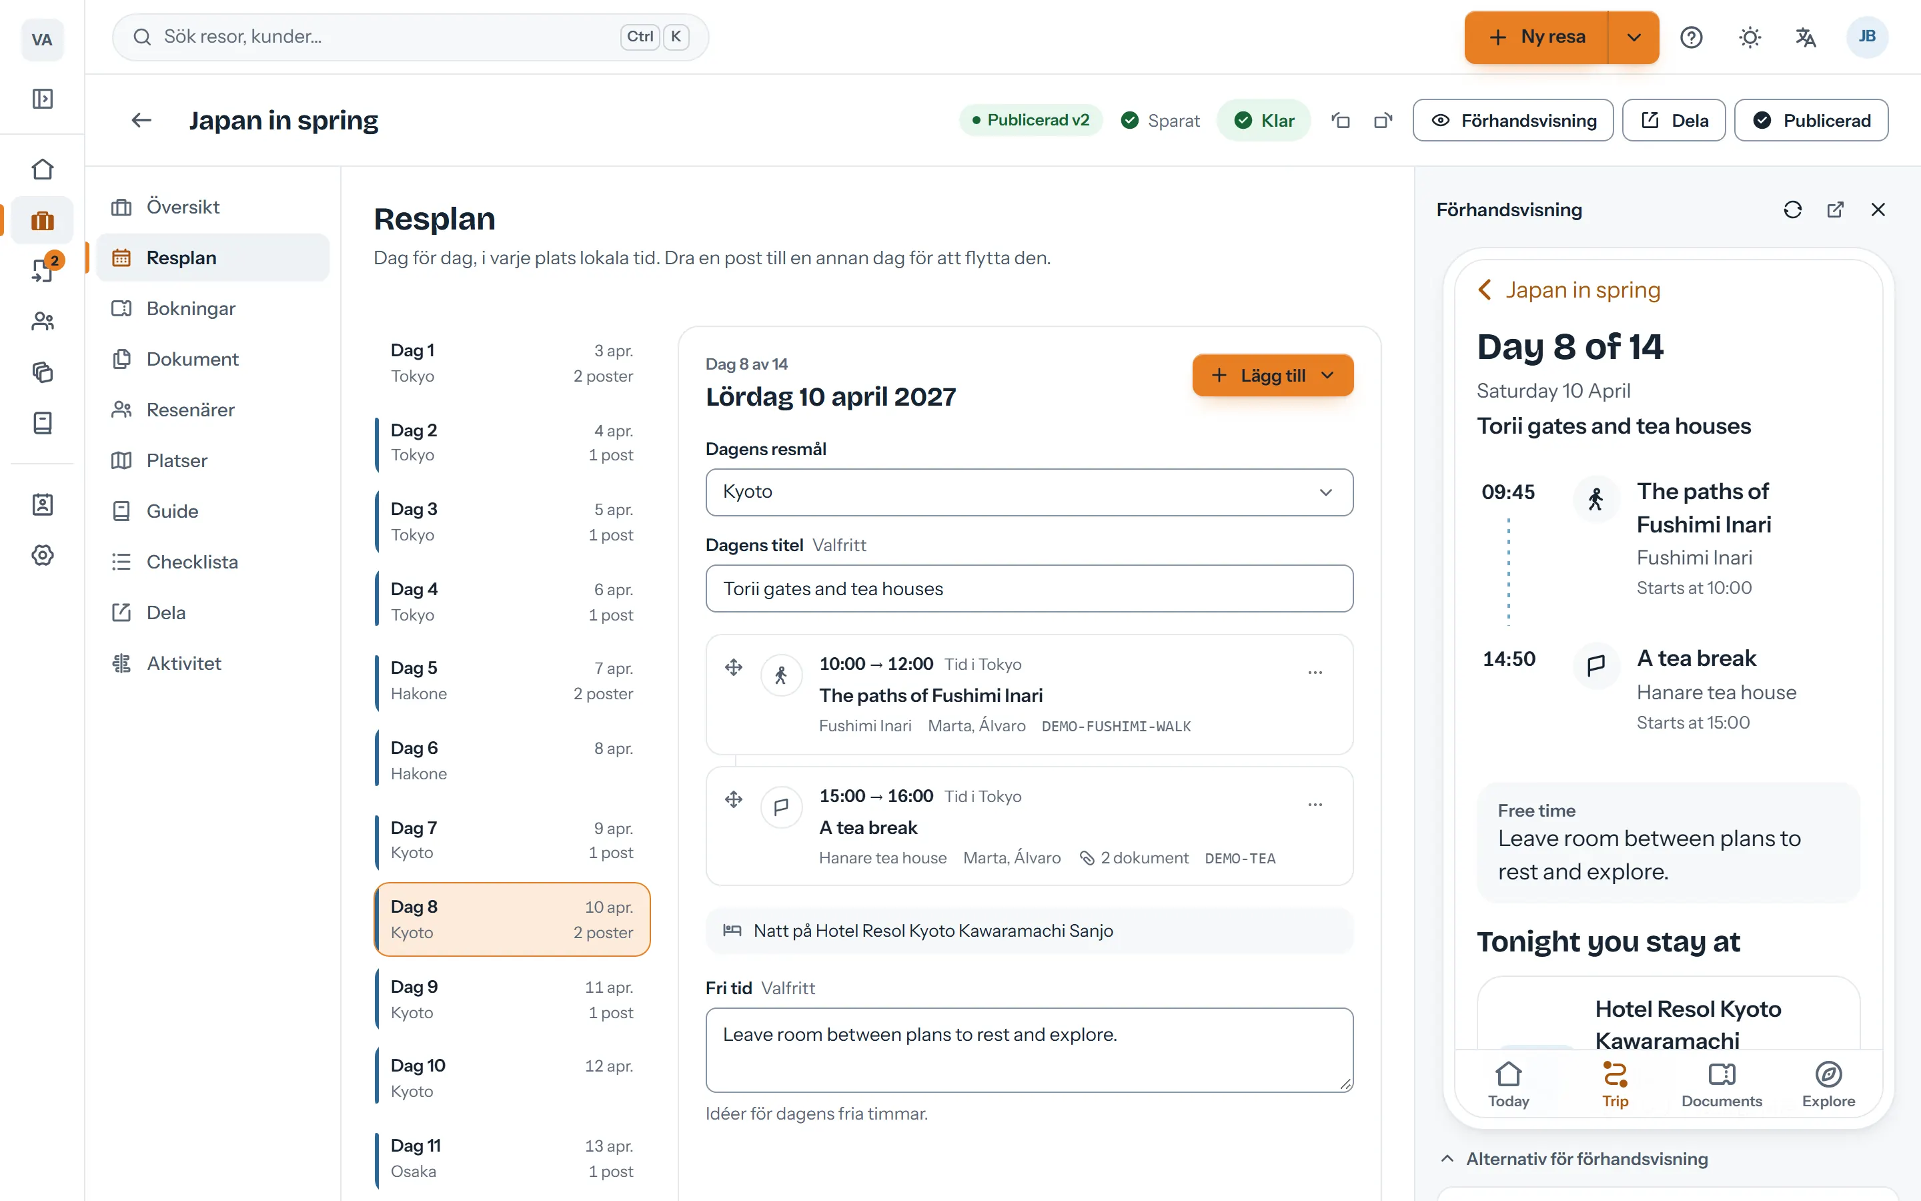The image size is (1921, 1201).
Task: Click the flag icon of A tea break
Action: pyautogui.click(x=781, y=807)
